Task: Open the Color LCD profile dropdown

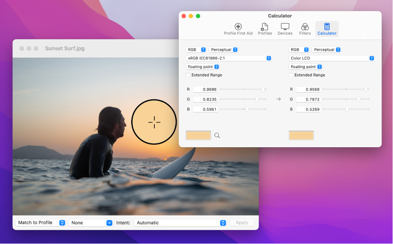Action: click(331, 58)
